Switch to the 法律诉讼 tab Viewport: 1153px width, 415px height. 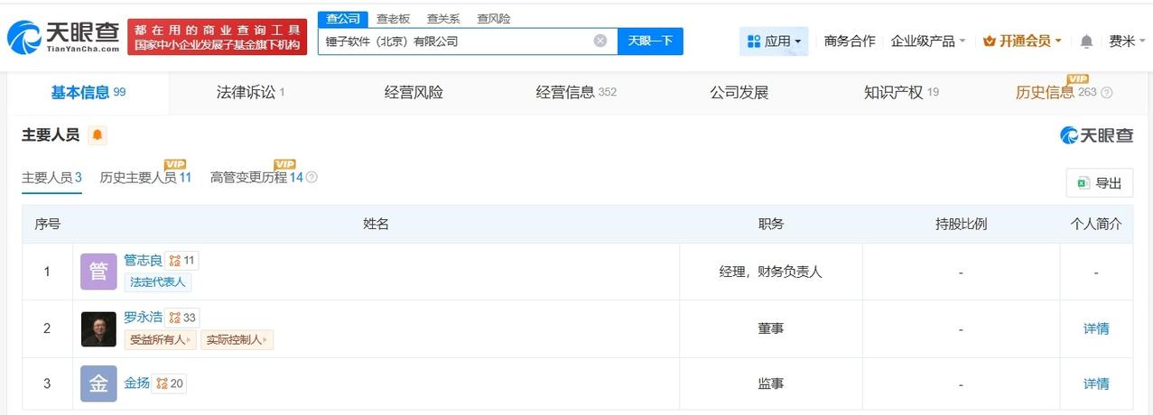coord(250,92)
